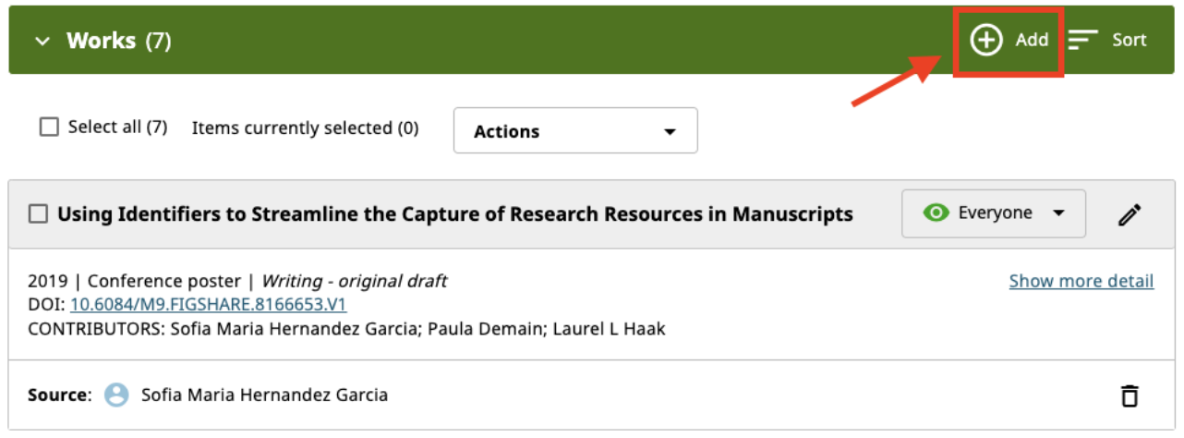Image resolution: width=1184 pixels, height=438 pixels.
Task: Click the green eye visibility icon
Action: tap(936, 213)
